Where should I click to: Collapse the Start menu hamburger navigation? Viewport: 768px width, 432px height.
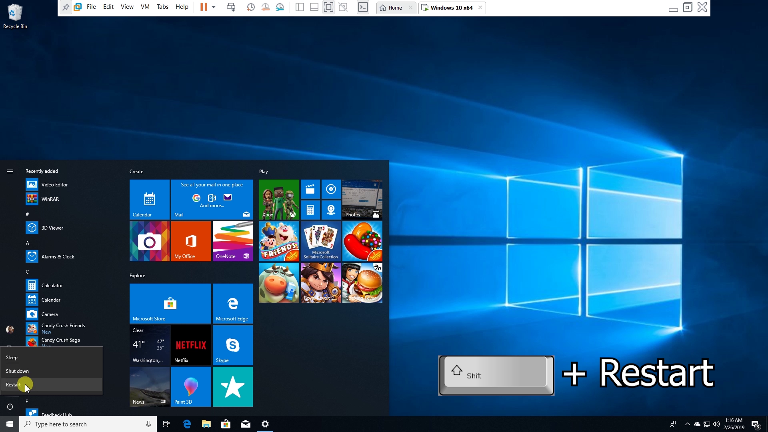tap(10, 171)
